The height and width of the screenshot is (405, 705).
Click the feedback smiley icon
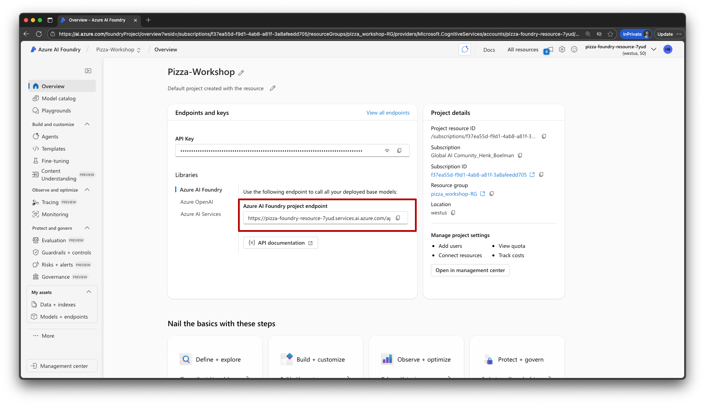pyautogui.click(x=574, y=50)
